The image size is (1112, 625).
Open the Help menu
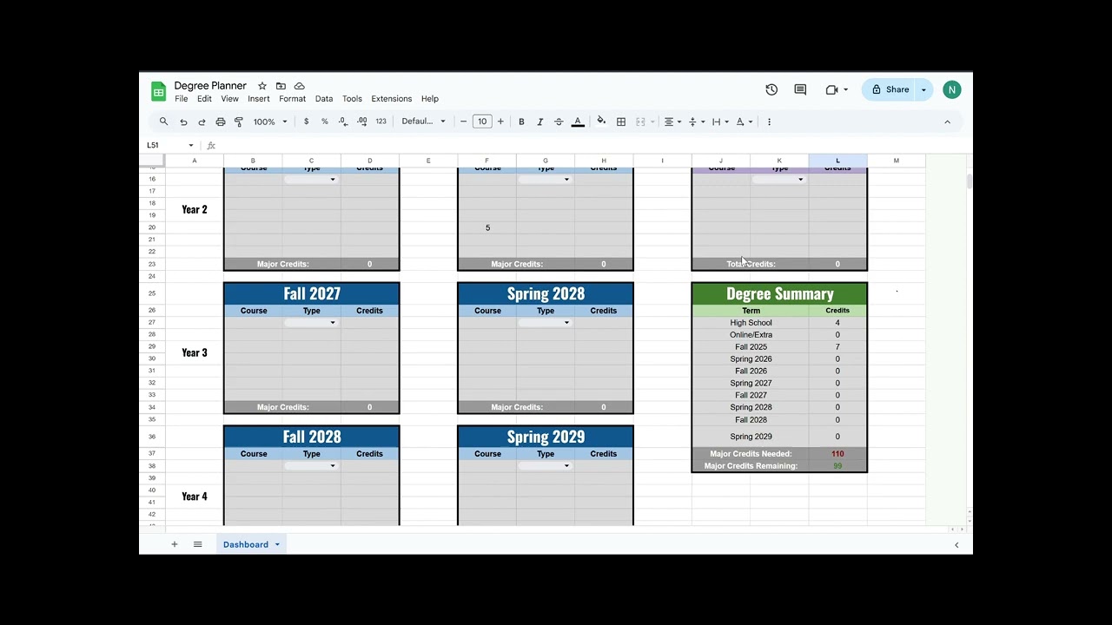tap(430, 99)
